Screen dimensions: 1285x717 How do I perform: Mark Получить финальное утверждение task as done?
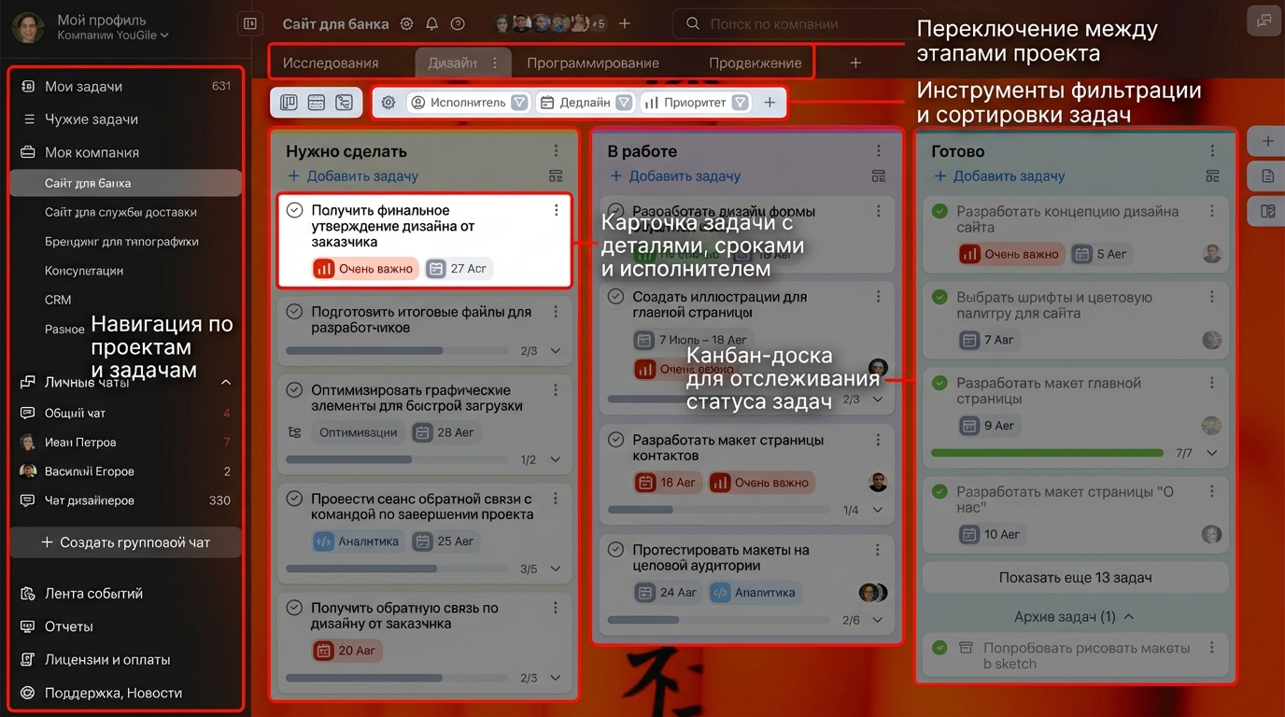point(294,211)
